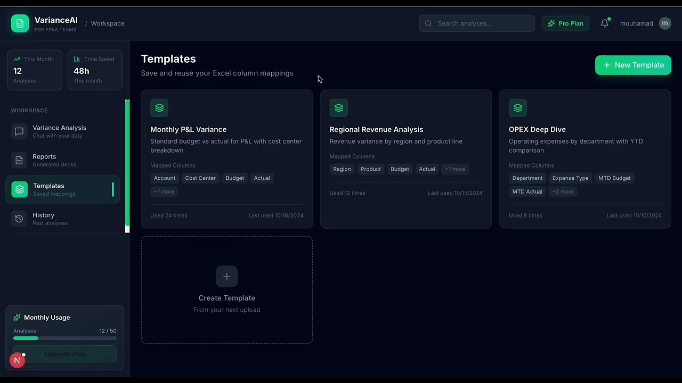Click Budget tag in Monthly P&L Variance
This screenshot has width=682, height=383.
234,178
